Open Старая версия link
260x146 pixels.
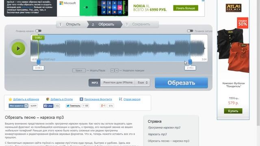tap(132, 99)
